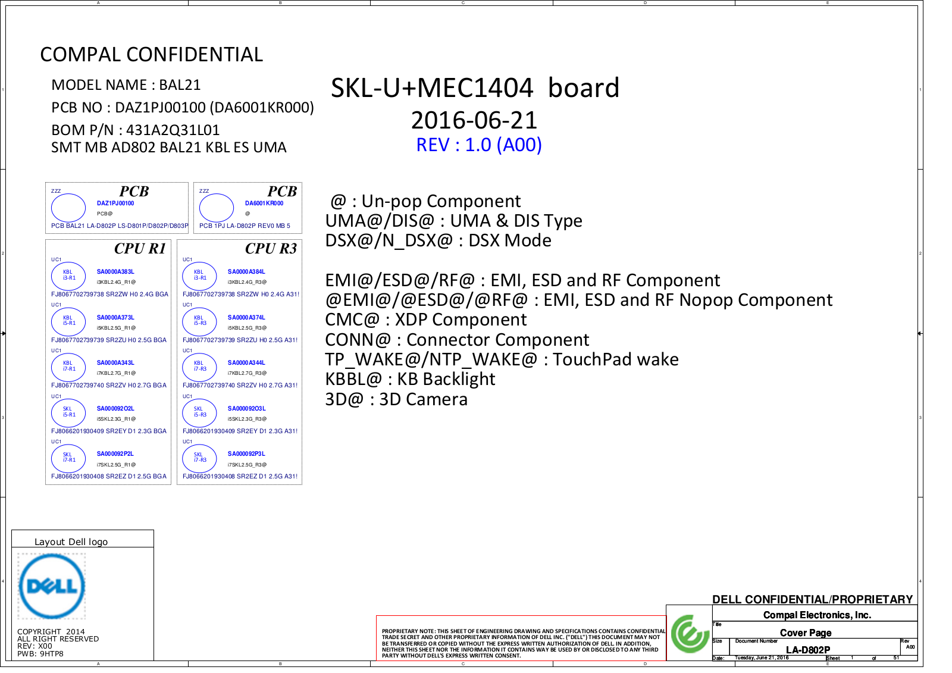
Task: Click '@ : Un-pop Component' legend line
Action: (425, 201)
